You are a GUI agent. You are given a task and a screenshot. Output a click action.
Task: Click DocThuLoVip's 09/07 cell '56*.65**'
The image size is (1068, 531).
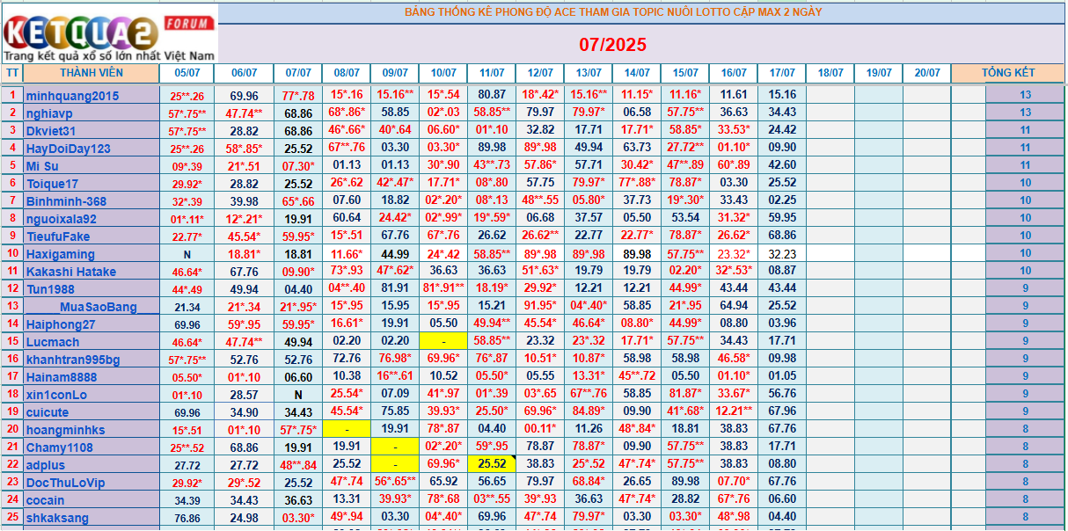[x=395, y=482]
